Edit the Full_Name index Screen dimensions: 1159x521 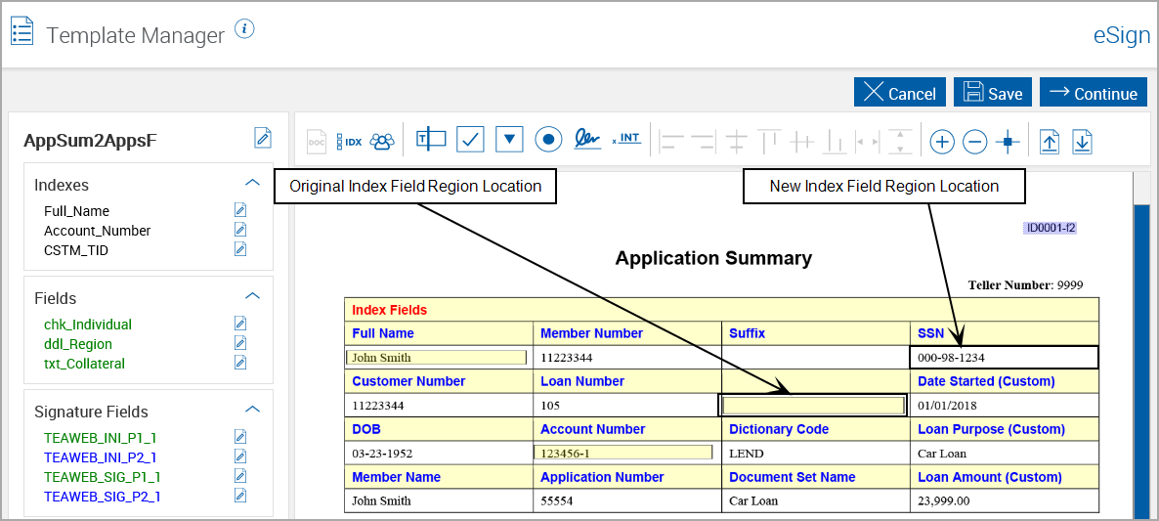(x=240, y=210)
